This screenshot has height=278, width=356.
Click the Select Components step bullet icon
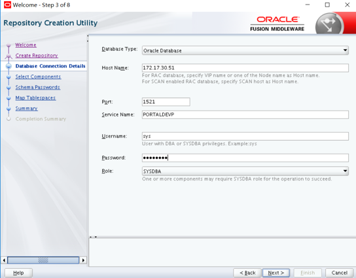tap(9, 77)
